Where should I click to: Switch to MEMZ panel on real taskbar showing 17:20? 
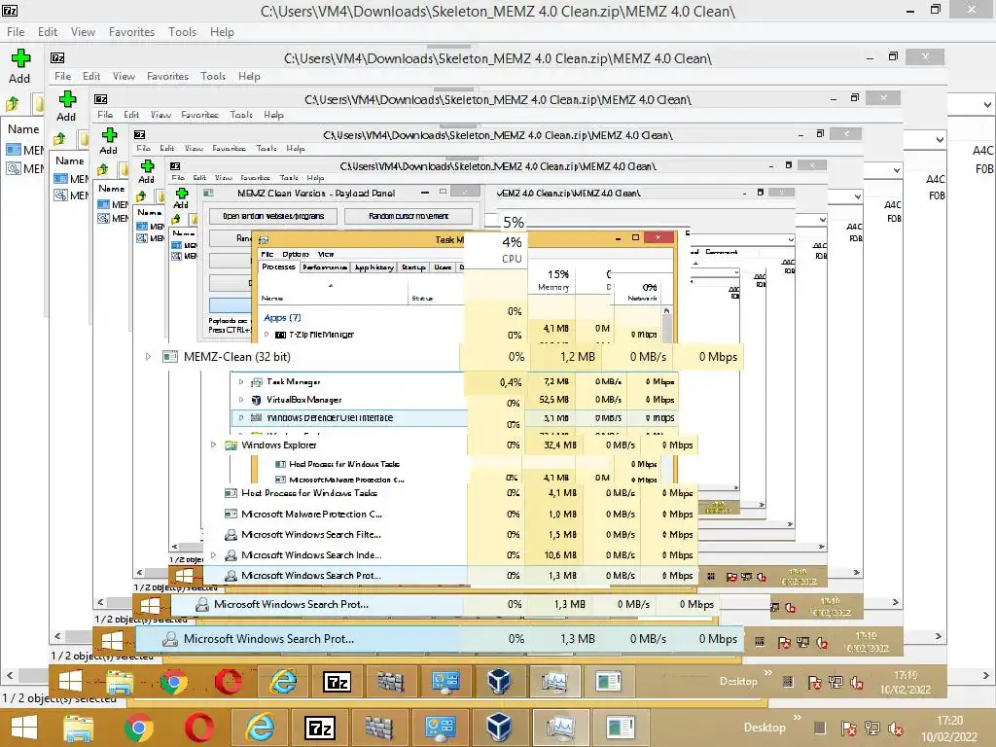621,728
